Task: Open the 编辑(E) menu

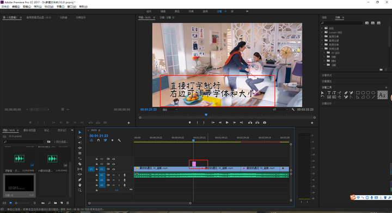Action: point(16,7)
